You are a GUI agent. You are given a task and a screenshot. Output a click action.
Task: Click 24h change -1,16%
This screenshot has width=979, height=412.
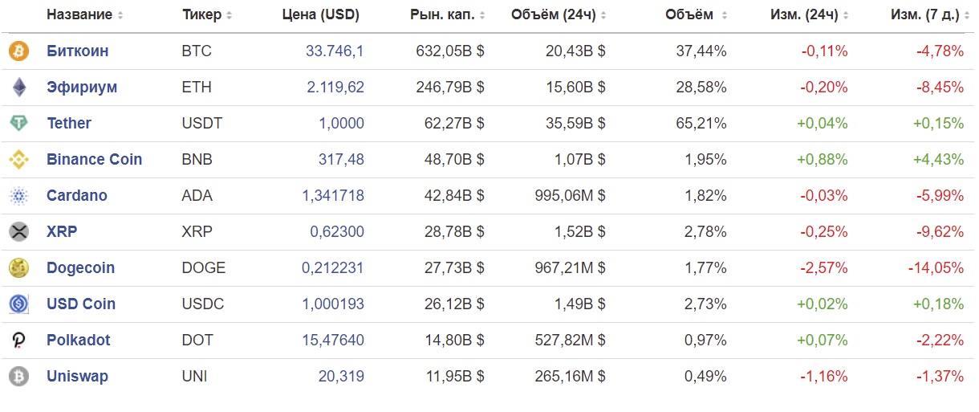pos(824,377)
